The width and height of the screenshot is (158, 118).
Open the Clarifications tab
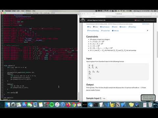click(x=105, y=27)
